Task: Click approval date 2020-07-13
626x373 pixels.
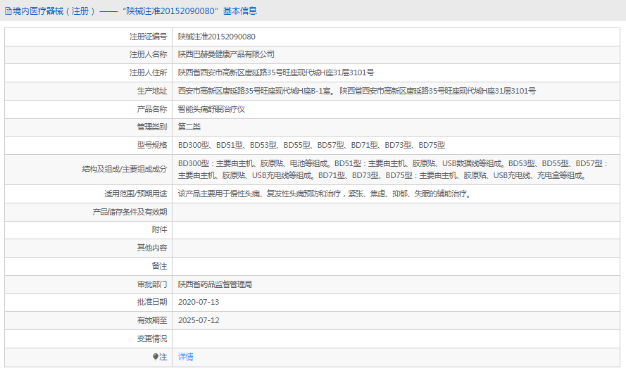Action: pyautogui.click(x=199, y=302)
